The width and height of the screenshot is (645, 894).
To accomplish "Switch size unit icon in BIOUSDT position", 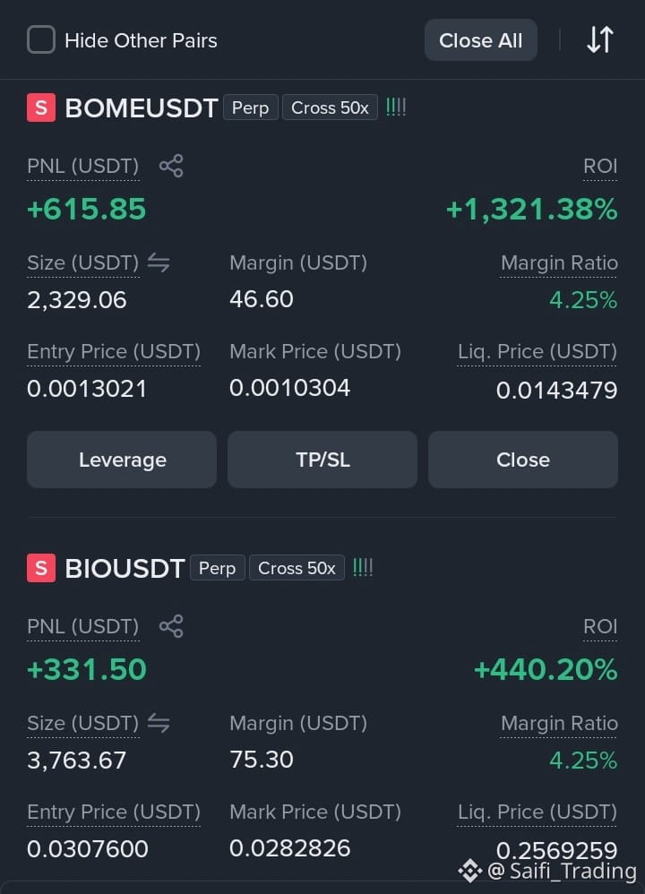I will coord(159,723).
